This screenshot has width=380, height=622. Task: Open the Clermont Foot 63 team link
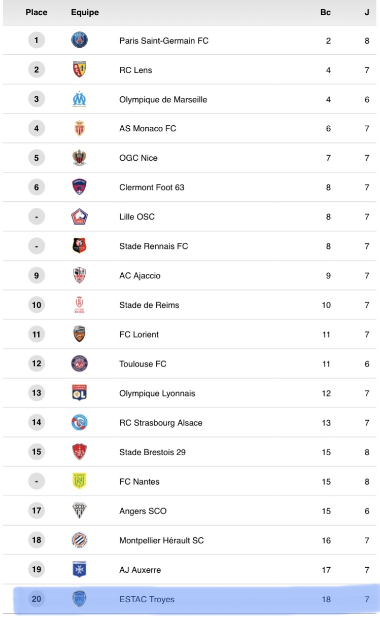(x=152, y=188)
